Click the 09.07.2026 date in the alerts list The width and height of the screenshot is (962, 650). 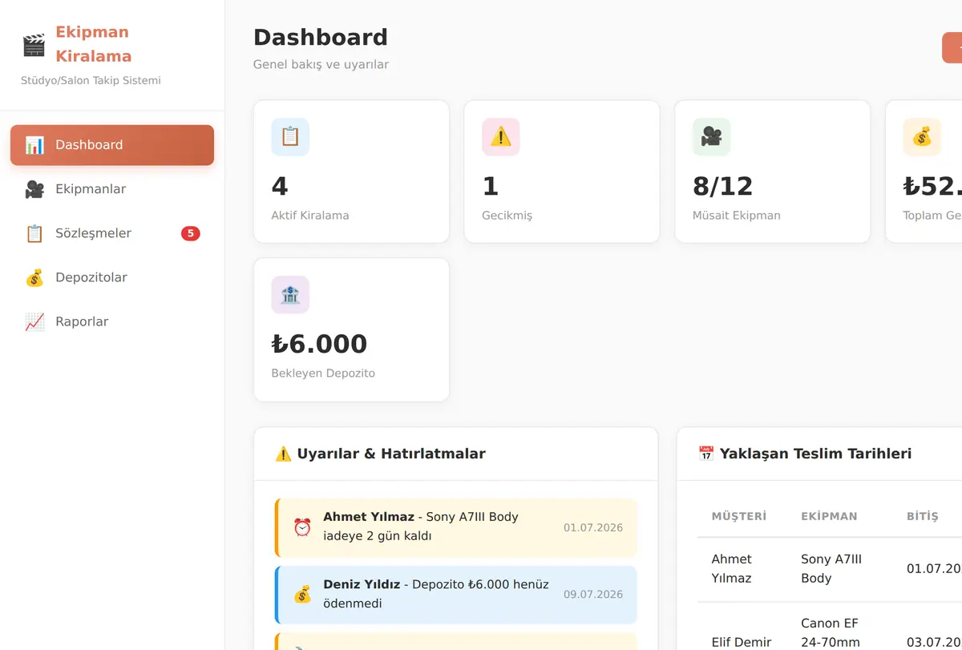pos(593,595)
